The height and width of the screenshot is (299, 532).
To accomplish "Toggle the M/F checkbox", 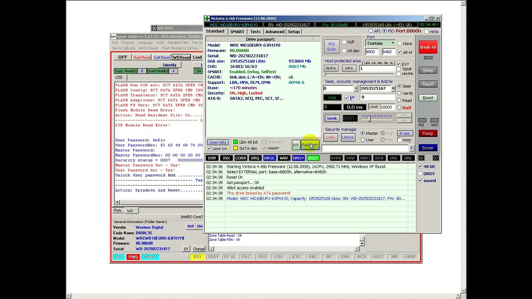I will point(344,42).
